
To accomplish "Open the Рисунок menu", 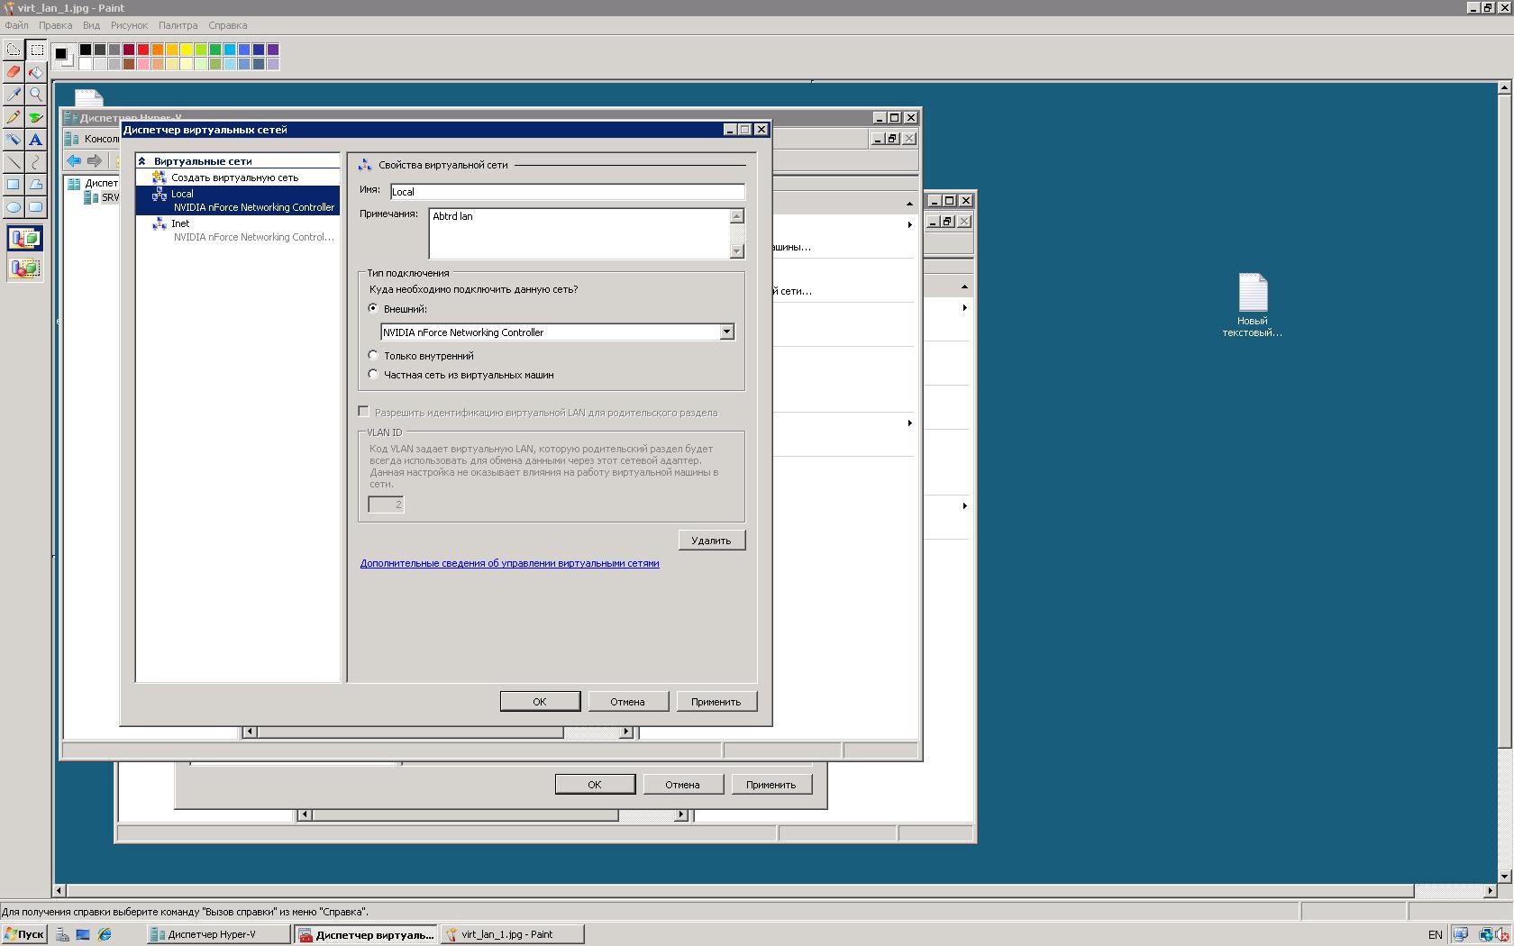I will click(129, 25).
